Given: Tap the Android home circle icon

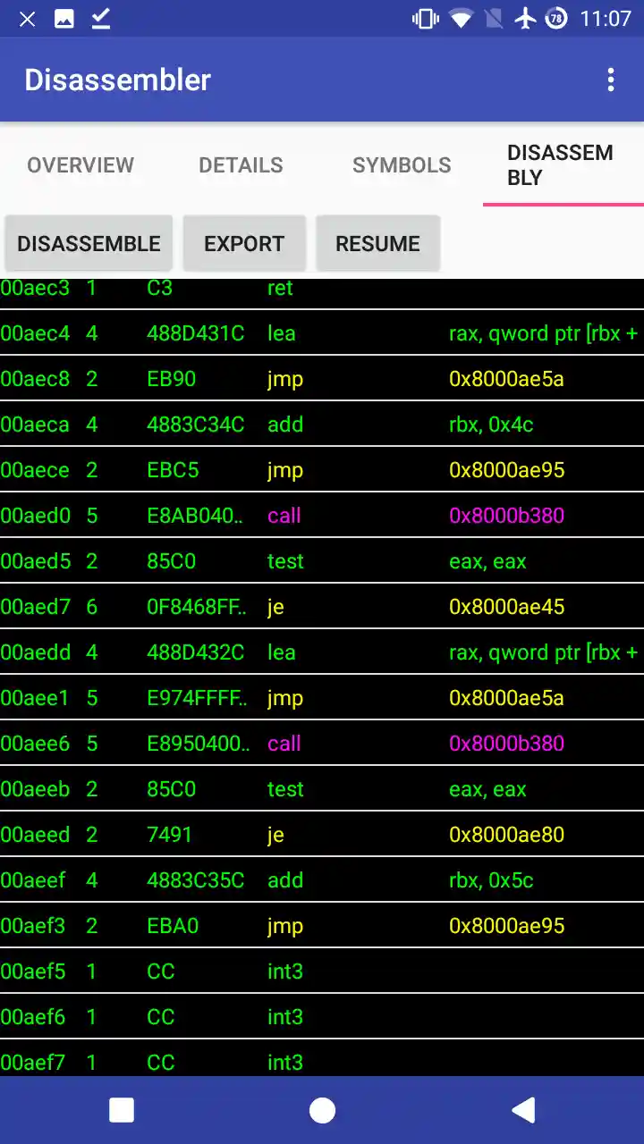Looking at the screenshot, I should (322, 1110).
